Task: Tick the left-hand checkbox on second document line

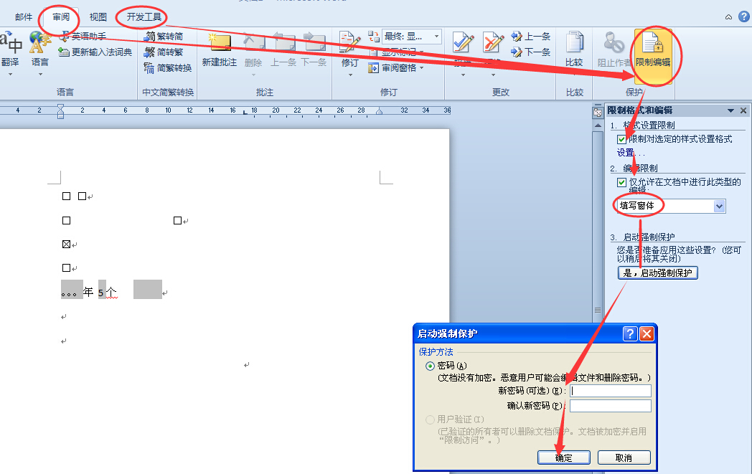Action: coord(67,220)
